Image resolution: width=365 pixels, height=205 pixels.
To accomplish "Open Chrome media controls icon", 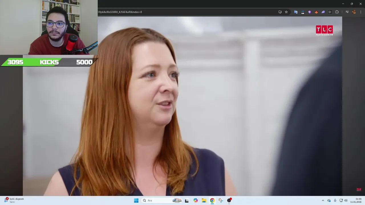I will (x=347, y=12).
